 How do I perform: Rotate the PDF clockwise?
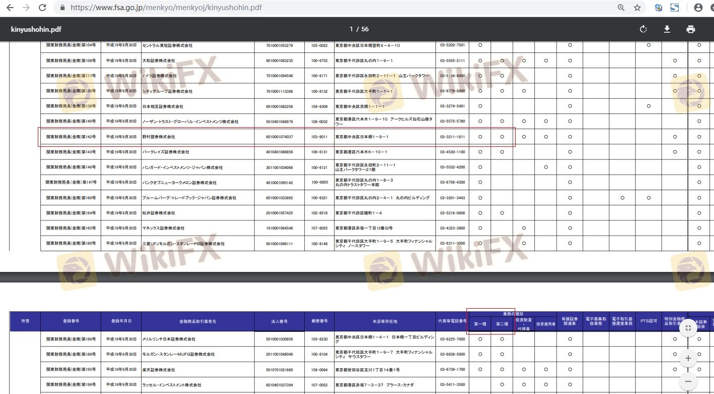pos(643,29)
